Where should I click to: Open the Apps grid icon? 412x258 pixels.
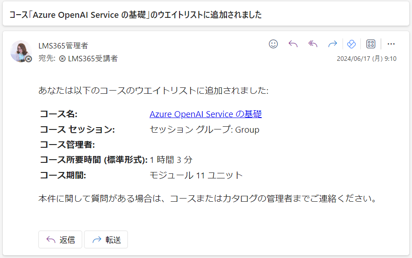pos(371,44)
